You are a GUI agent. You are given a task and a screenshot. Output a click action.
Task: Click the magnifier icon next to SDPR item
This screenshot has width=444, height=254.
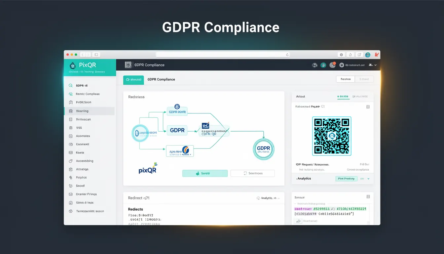pyautogui.click(x=70, y=86)
